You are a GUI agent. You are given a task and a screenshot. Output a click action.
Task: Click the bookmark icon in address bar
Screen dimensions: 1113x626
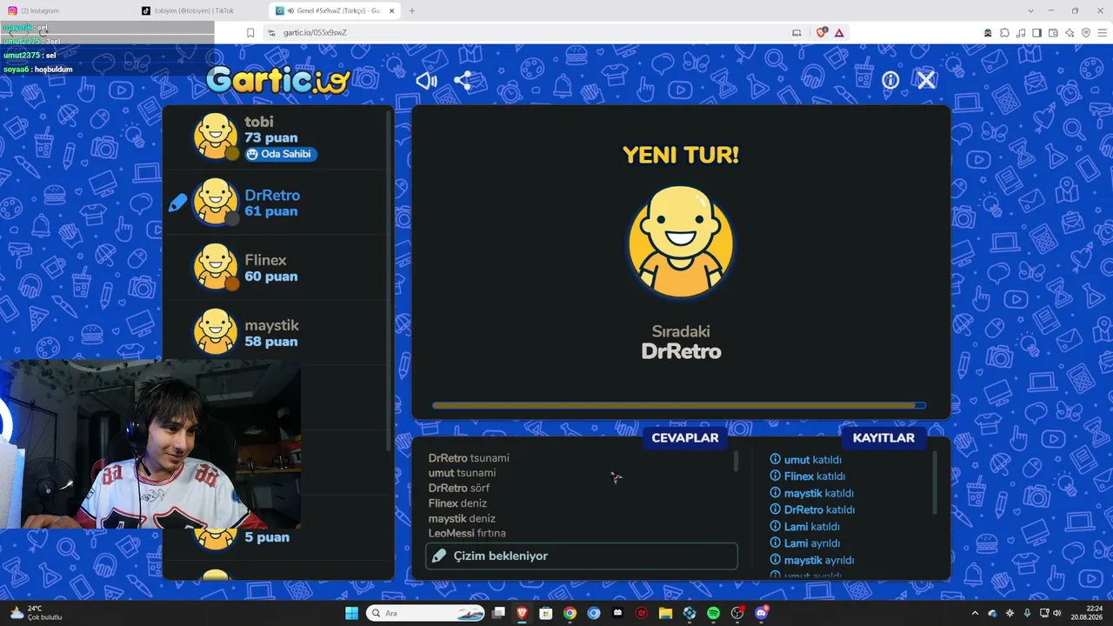coord(250,32)
